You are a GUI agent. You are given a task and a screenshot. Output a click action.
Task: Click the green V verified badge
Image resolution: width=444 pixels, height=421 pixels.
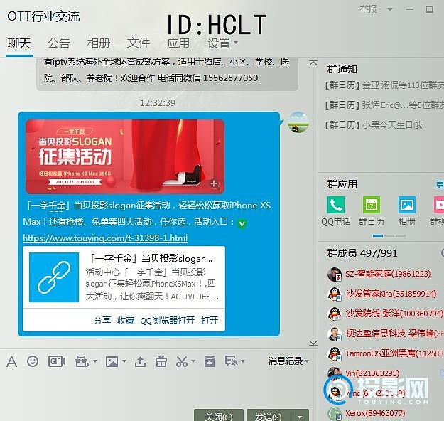pyautogui.click(x=242, y=224)
